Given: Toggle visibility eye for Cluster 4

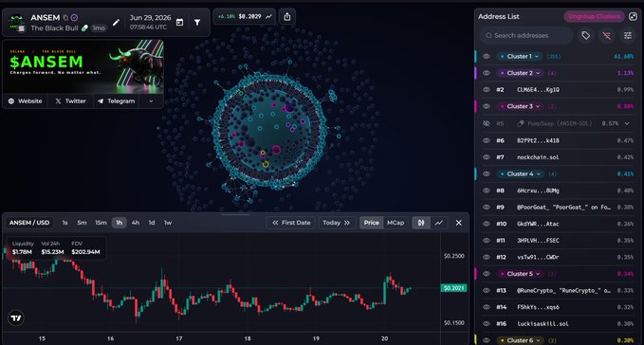Looking at the screenshot, I should (487, 174).
